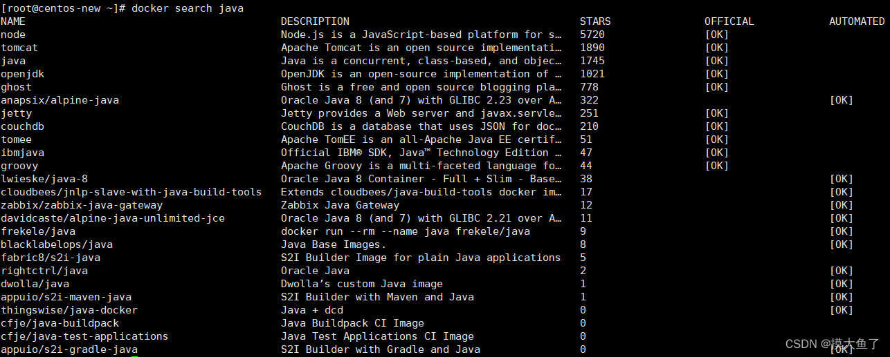
Task: Click the Apache TomEE description
Action: [421, 139]
